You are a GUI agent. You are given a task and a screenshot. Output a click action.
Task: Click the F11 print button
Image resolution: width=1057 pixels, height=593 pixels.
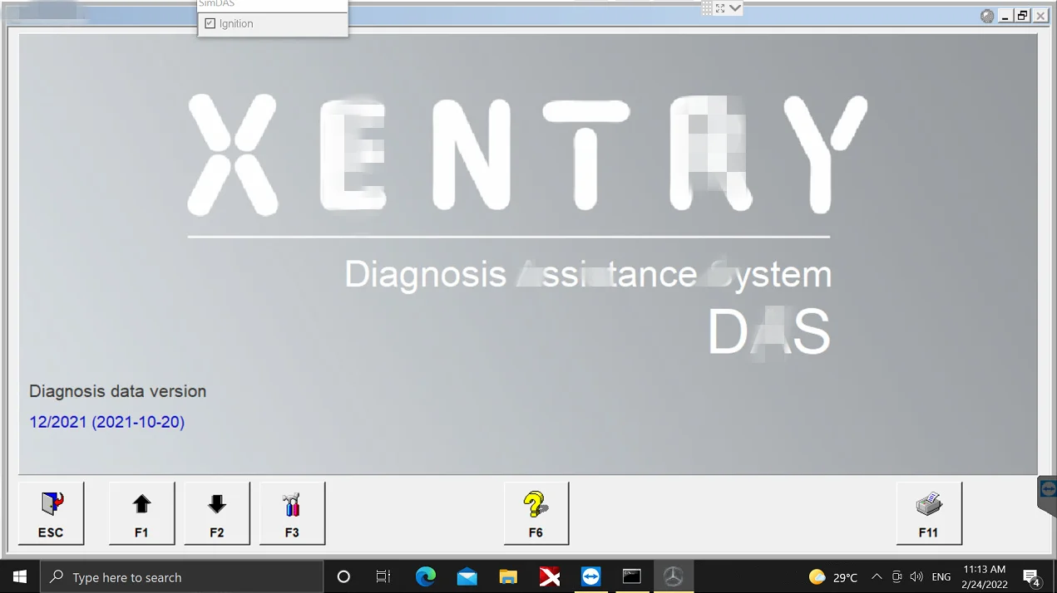point(929,513)
